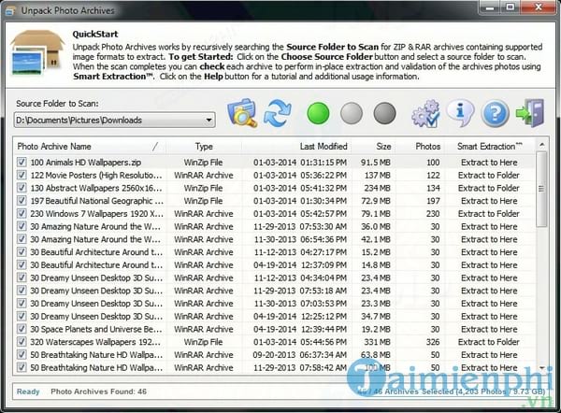Image resolution: width=561 pixels, height=413 pixels.
Task: Click the info speech bubble icon
Action: pos(459,114)
